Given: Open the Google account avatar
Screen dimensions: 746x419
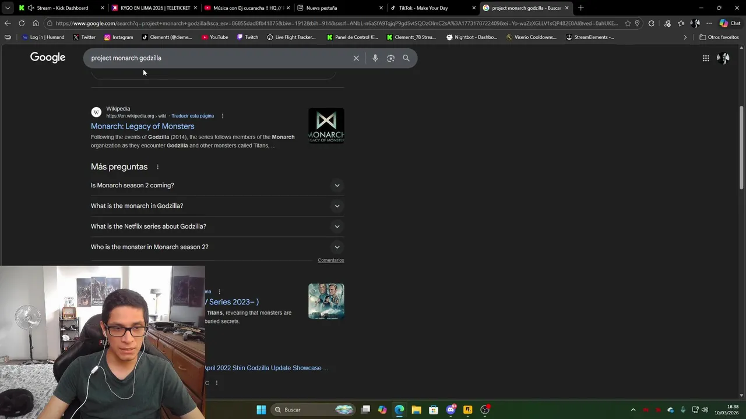Looking at the screenshot, I should (723, 58).
